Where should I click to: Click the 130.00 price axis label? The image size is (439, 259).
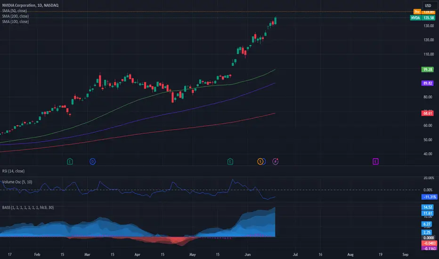(x=429, y=26)
